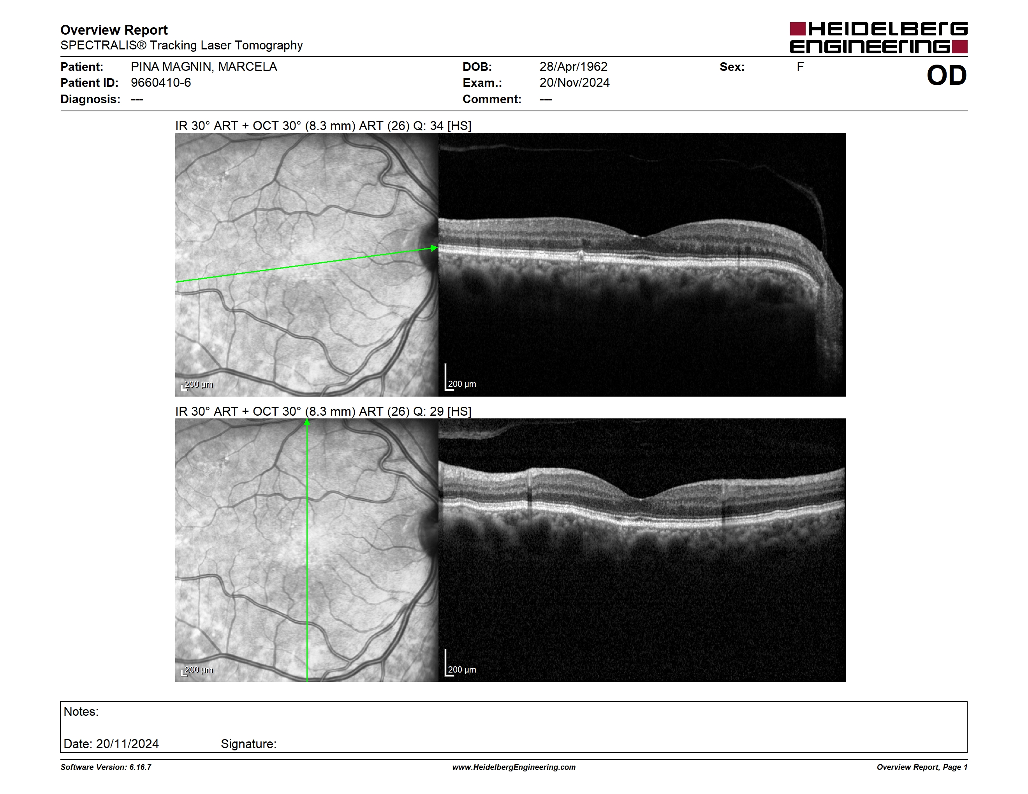
Task: Click the 'Notes:' field label
Action: (x=81, y=712)
